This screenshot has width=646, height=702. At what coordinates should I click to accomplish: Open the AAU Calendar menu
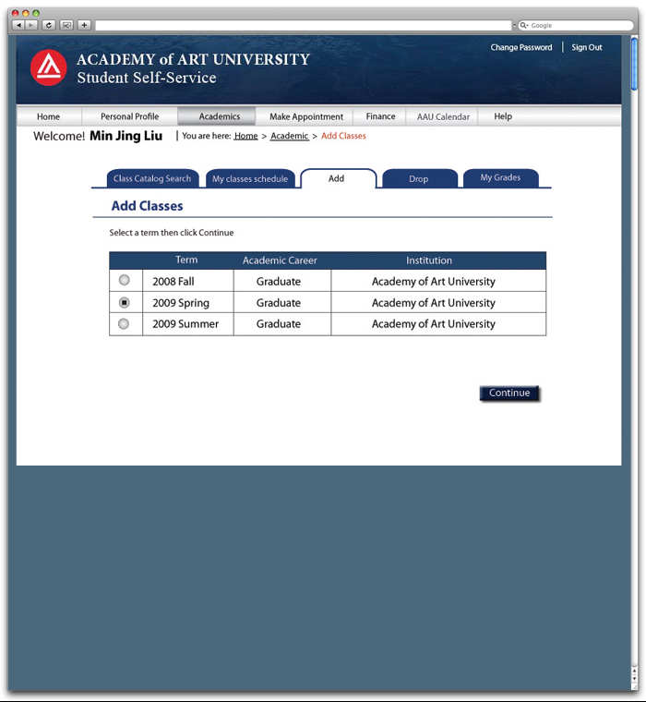click(443, 116)
